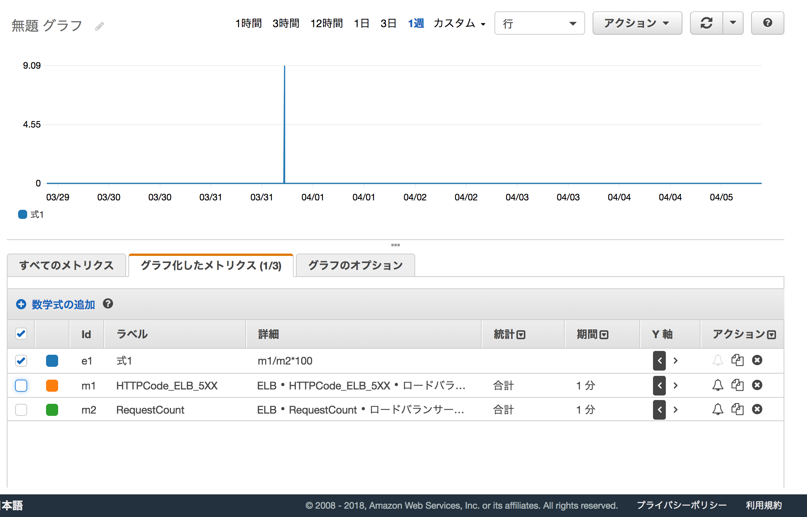This screenshot has height=517, width=807.
Task: Set time range to 3時間
Action: 286,23
